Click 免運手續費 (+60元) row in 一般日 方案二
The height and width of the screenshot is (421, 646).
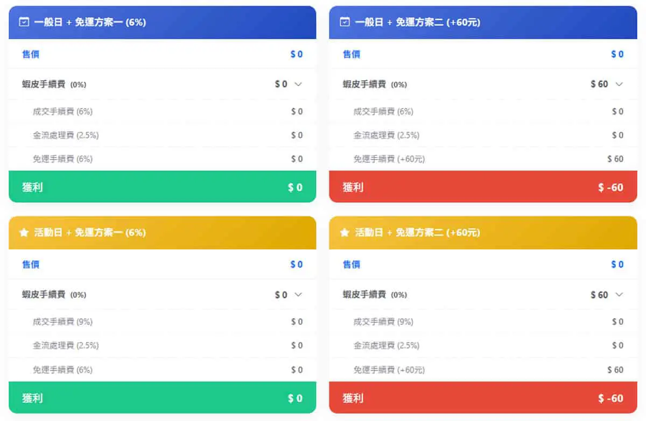coord(483,159)
